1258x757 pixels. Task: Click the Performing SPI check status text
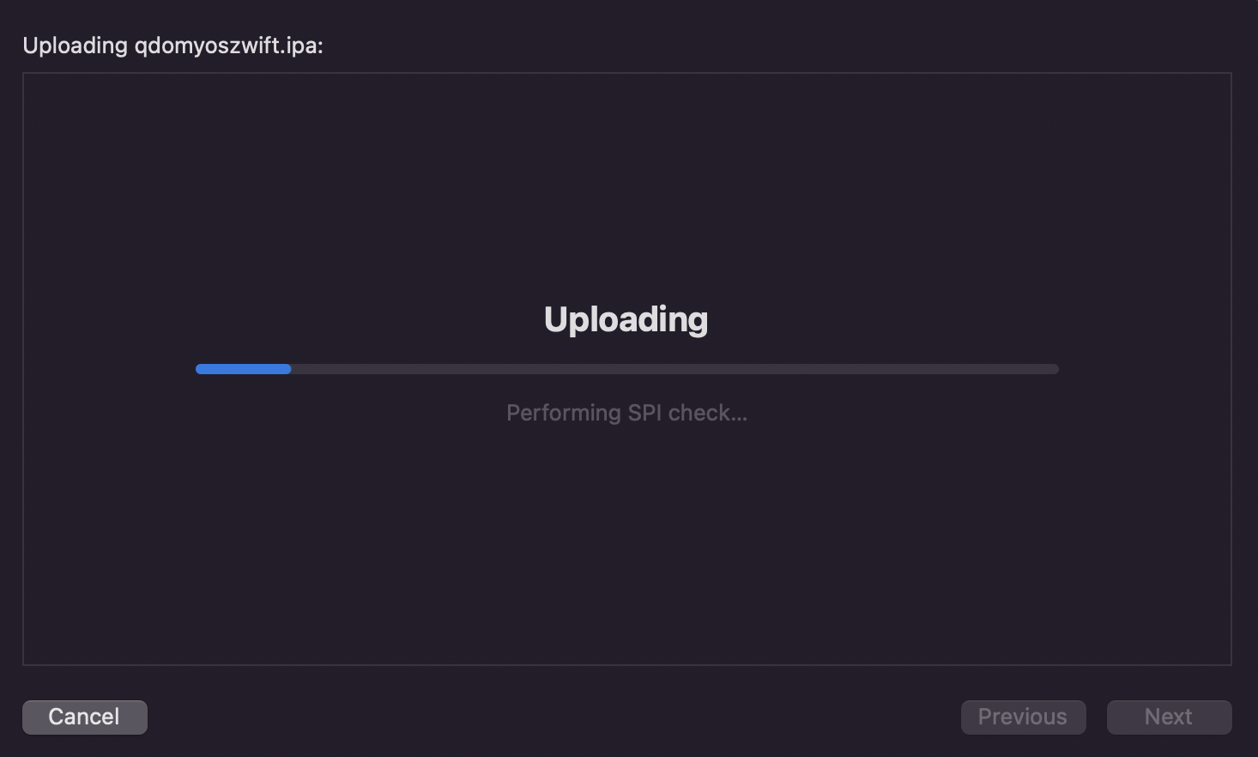(626, 413)
